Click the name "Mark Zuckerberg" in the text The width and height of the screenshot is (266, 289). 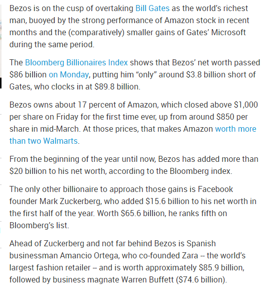pyautogui.click(x=70, y=201)
